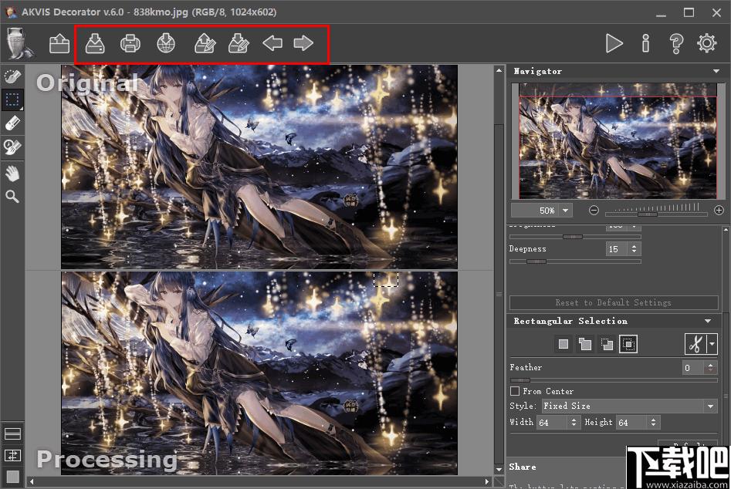The image size is (731, 489).
Task: Click the image vertical scrollbar up arrow
Action: [x=499, y=71]
